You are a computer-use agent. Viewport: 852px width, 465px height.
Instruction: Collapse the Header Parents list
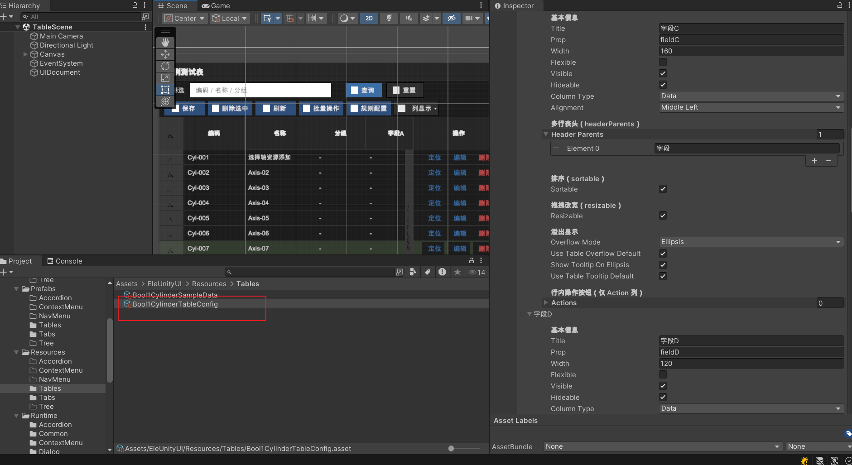click(546, 134)
